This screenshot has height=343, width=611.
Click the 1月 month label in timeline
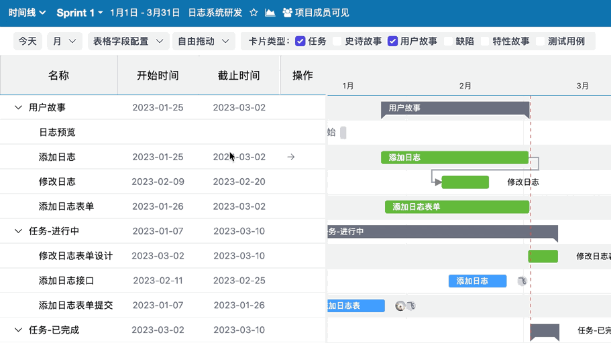(x=348, y=86)
